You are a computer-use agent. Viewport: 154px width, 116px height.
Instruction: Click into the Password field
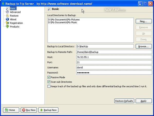[x=114, y=73]
